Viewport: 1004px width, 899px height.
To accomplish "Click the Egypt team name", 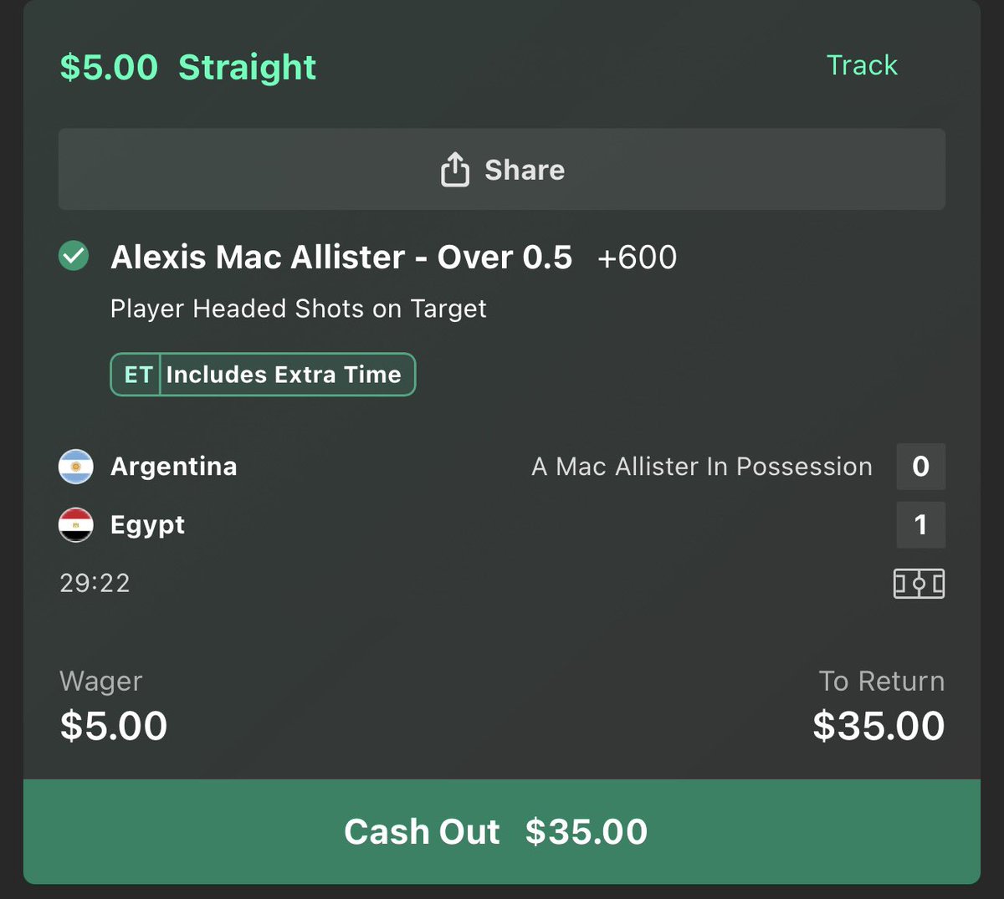I will pos(148,525).
